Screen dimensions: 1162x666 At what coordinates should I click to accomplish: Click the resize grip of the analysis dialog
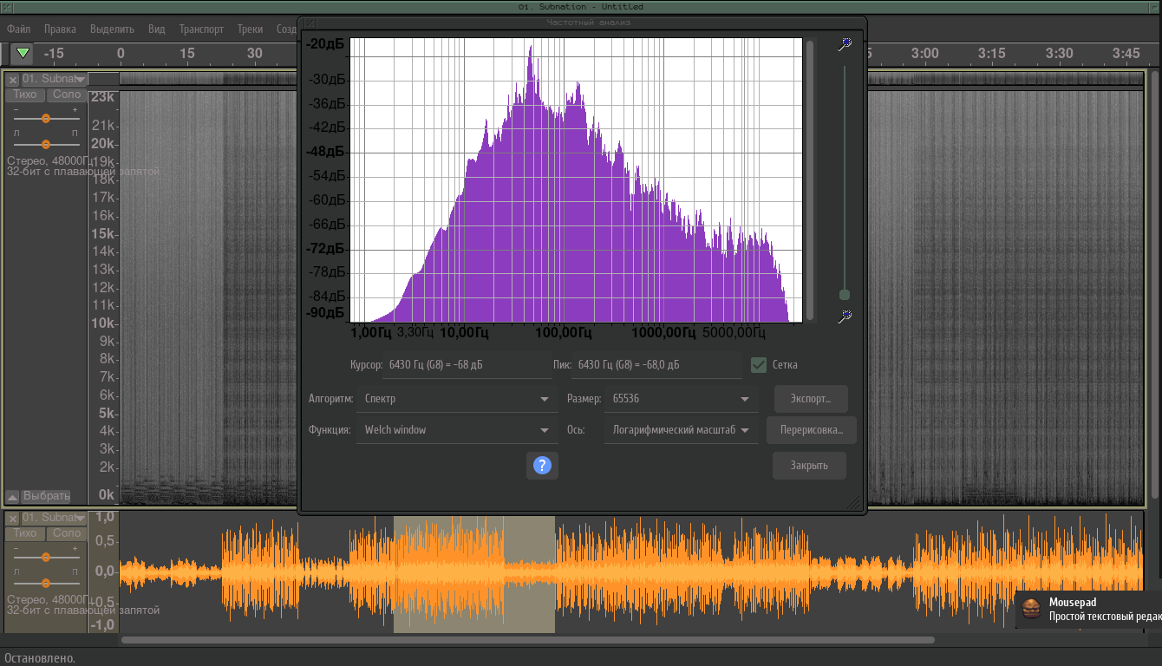[852, 501]
